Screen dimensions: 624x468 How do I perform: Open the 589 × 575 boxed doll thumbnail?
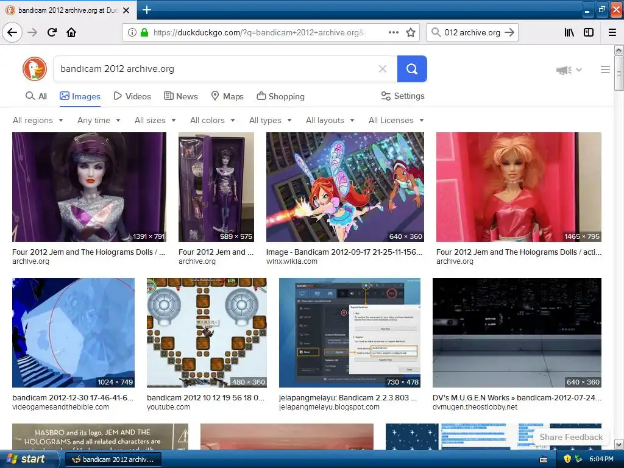pyautogui.click(x=216, y=187)
